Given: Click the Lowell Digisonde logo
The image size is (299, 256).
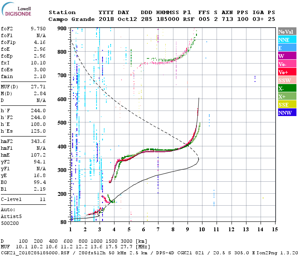Looking at the screenshot, I should click(16, 9).
